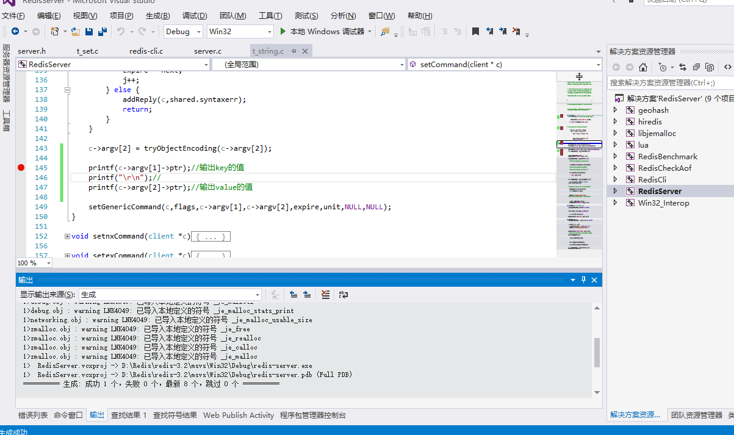Screen dimensions: 734x435
Task: Toggle the pin on the t_string.c tab
Action: point(293,51)
